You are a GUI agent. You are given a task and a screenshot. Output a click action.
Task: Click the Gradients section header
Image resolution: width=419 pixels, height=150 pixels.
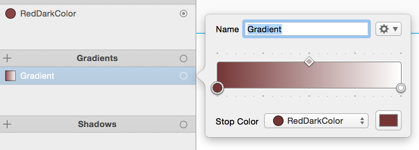pyautogui.click(x=97, y=58)
